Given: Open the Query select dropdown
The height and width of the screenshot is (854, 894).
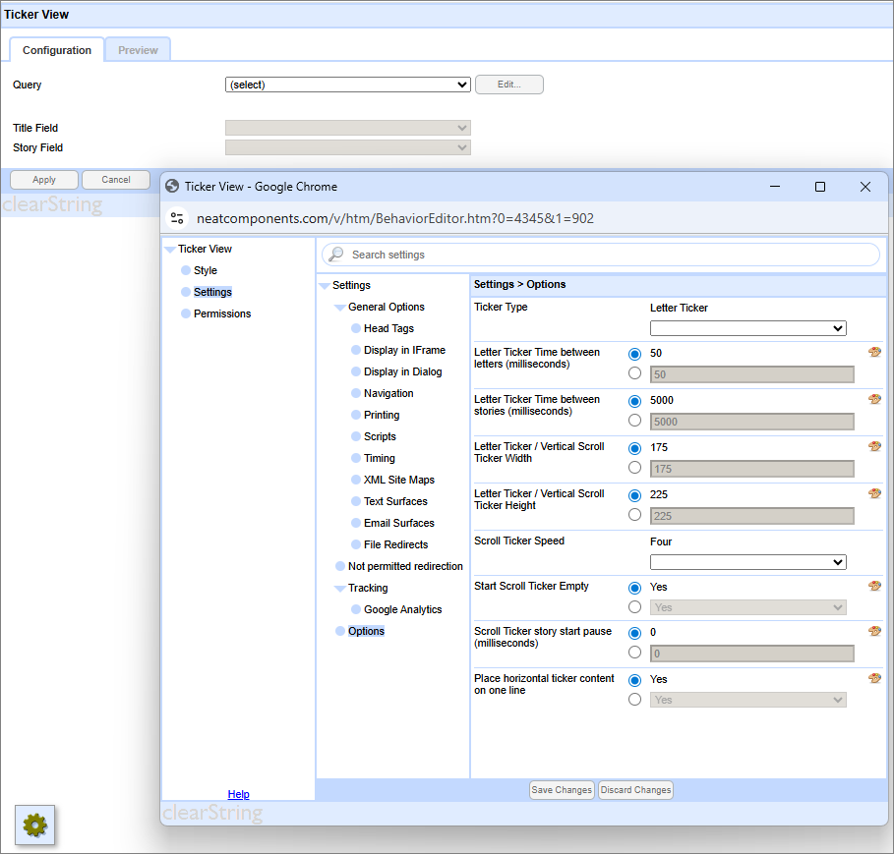Looking at the screenshot, I should [347, 85].
